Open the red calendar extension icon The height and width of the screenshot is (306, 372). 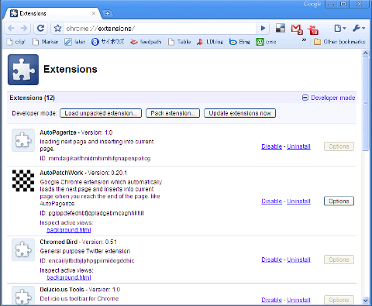click(x=313, y=29)
